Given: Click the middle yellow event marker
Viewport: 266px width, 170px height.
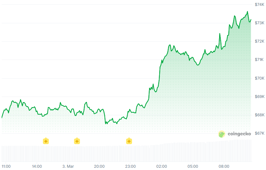Looking at the screenshot, I should coord(77,141).
